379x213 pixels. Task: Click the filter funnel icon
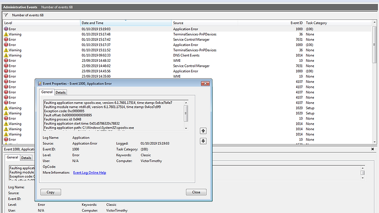pos(6,15)
